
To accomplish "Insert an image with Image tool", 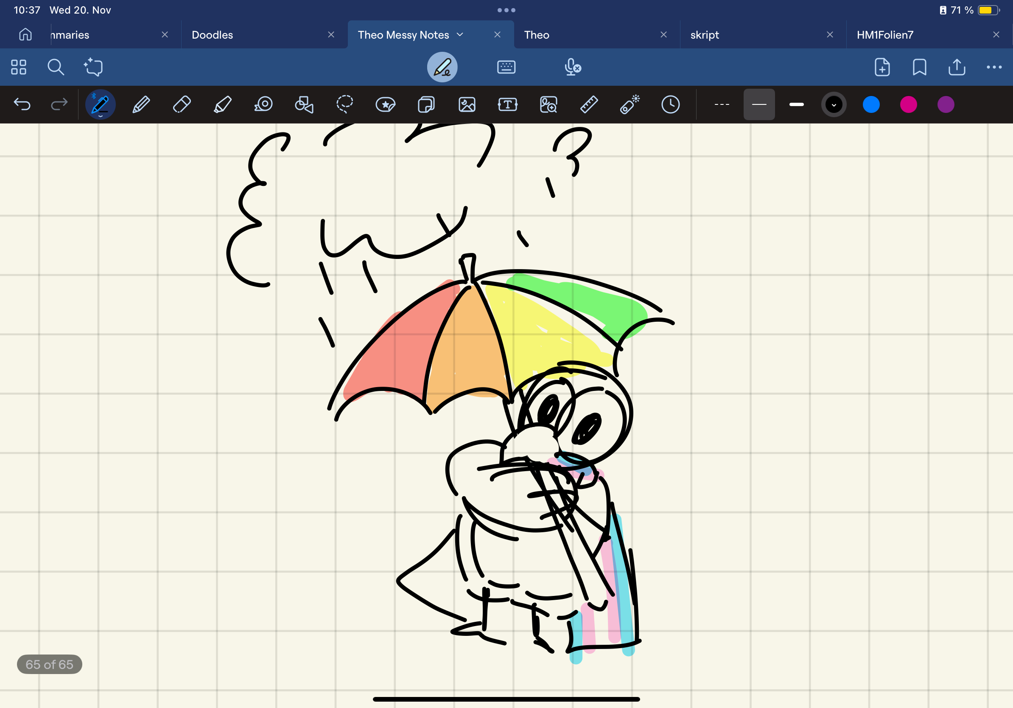I will click(x=467, y=104).
